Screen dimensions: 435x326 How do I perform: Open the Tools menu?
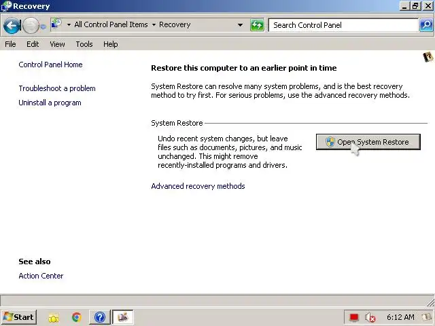click(x=84, y=44)
